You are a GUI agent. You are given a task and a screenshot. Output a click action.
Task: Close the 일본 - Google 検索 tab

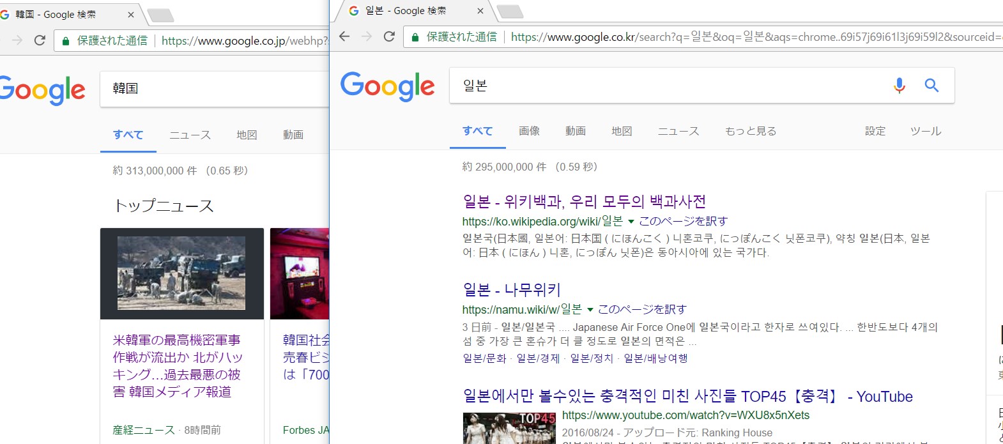[480, 11]
